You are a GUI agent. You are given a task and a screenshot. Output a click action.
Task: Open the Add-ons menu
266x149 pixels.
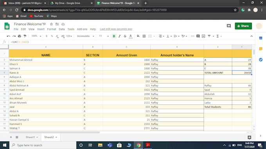tap(82, 29)
